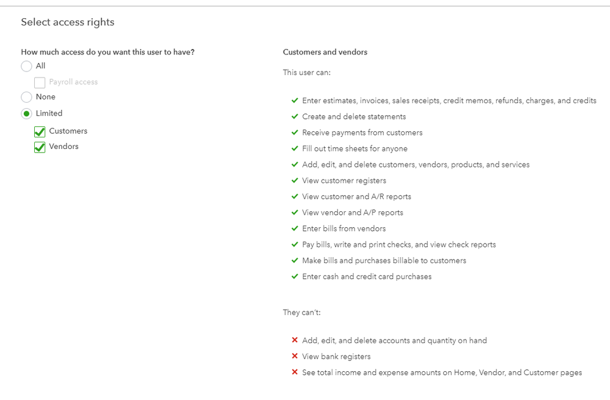Viewport: 610px width, 400px height.
Task: Click green checkmark beside Enter bills from vendors
Action: pyautogui.click(x=295, y=228)
